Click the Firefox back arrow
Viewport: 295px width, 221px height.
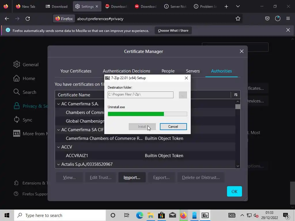coord(7,19)
